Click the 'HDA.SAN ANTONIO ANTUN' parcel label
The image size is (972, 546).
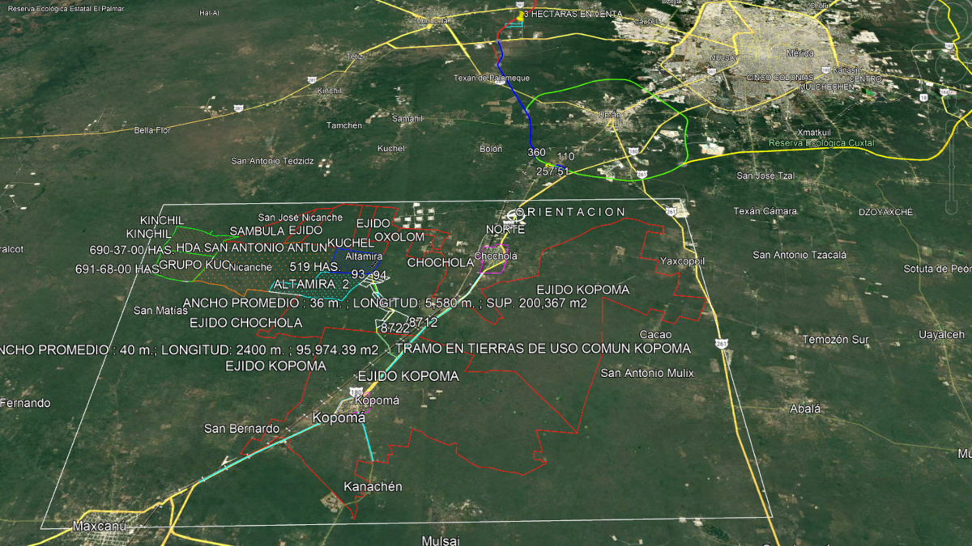pyautogui.click(x=251, y=247)
